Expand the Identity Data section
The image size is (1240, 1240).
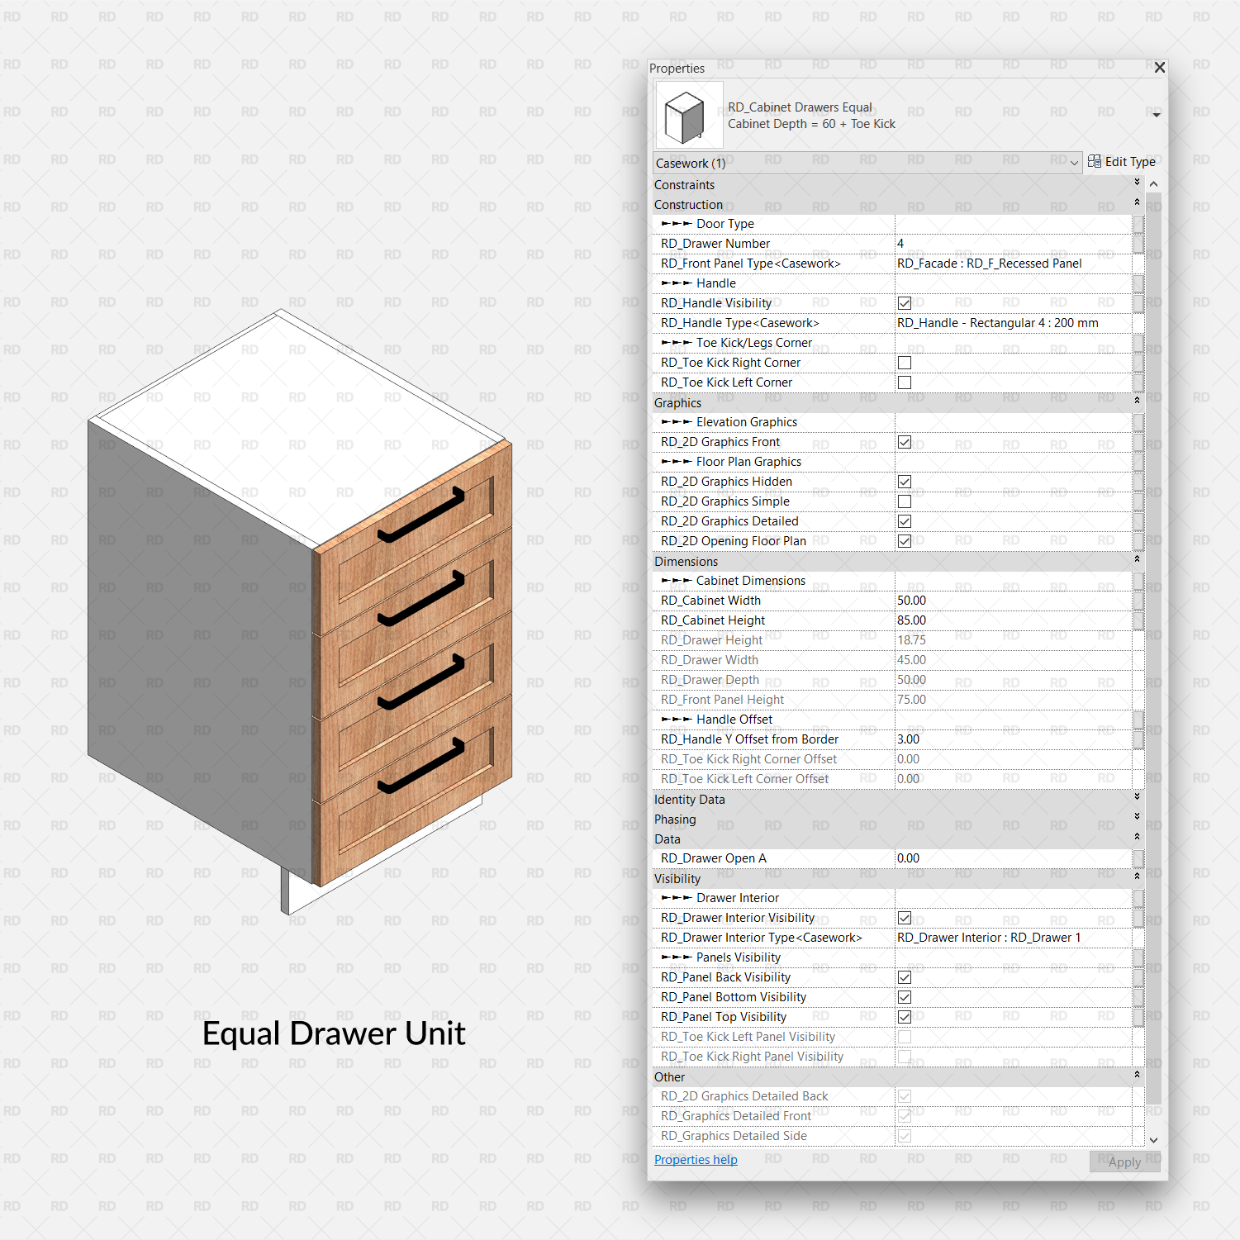[1136, 799]
